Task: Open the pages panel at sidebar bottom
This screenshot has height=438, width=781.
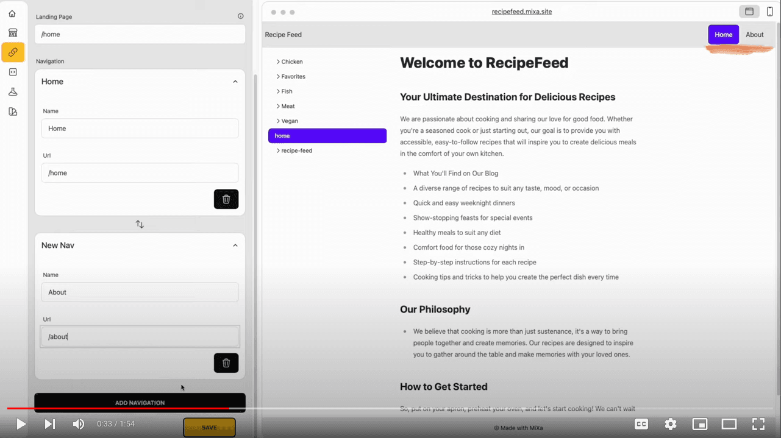Action: pos(12,111)
